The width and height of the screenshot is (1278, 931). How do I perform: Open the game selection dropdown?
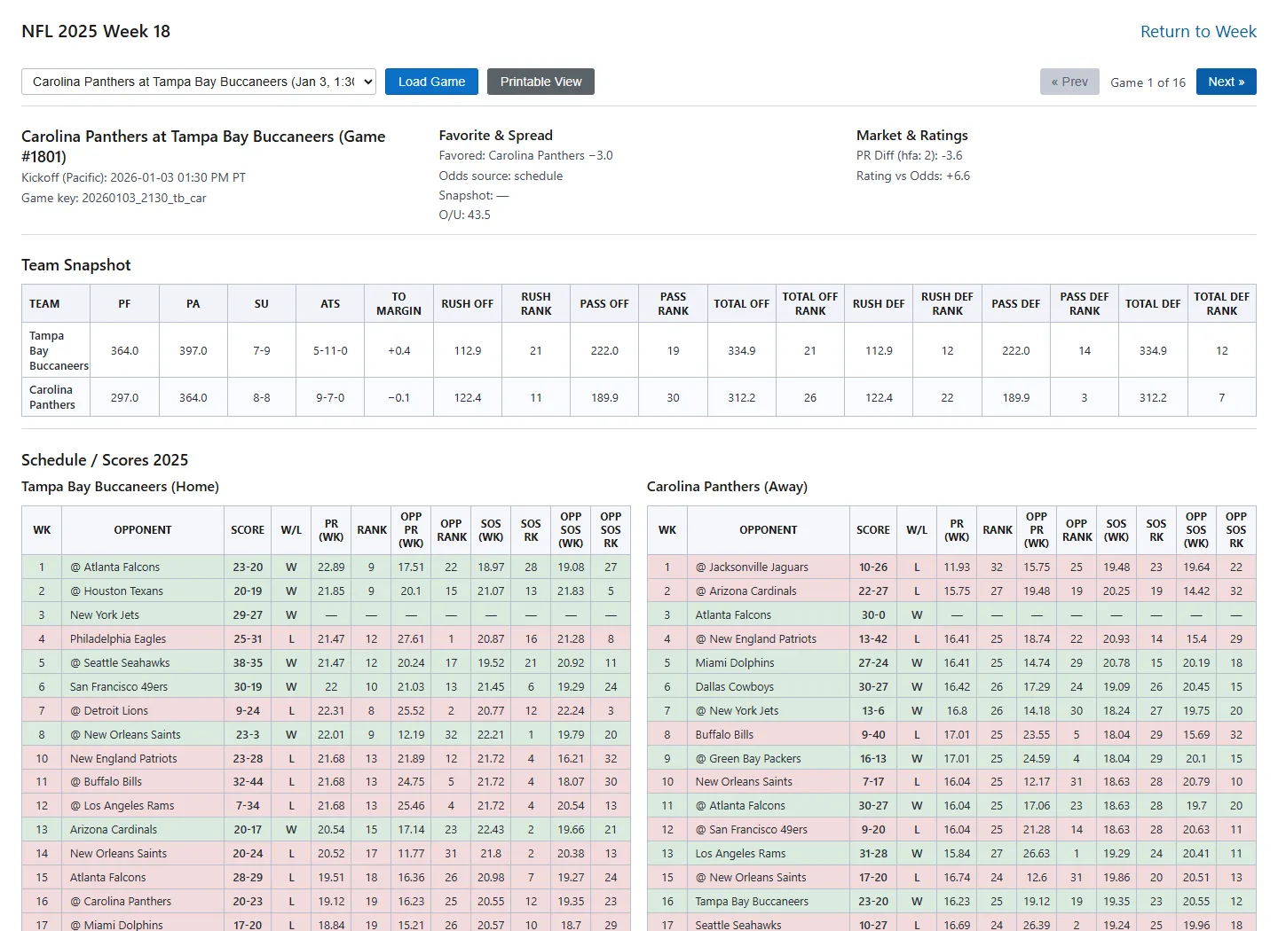click(x=199, y=82)
